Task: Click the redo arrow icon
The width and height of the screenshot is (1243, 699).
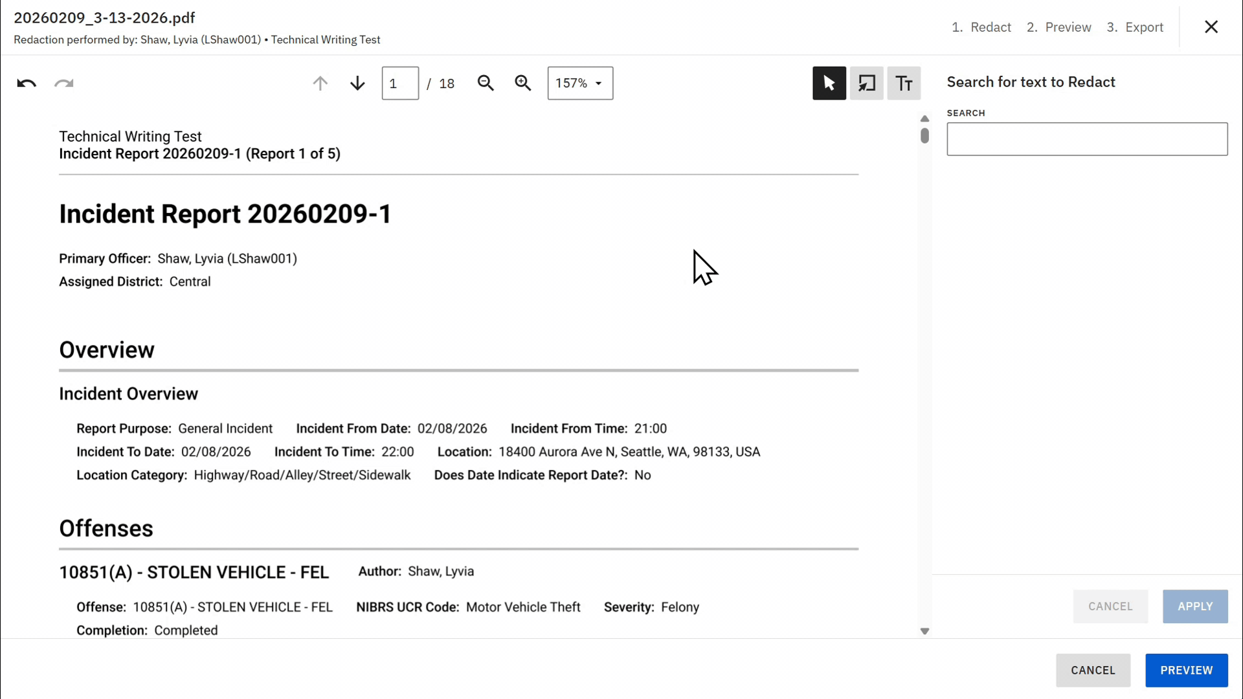Action: [x=63, y=83]
